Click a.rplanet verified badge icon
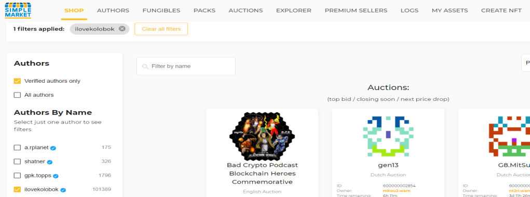The image size is (530, 197). pyautogui.click(x=53, y=148)
